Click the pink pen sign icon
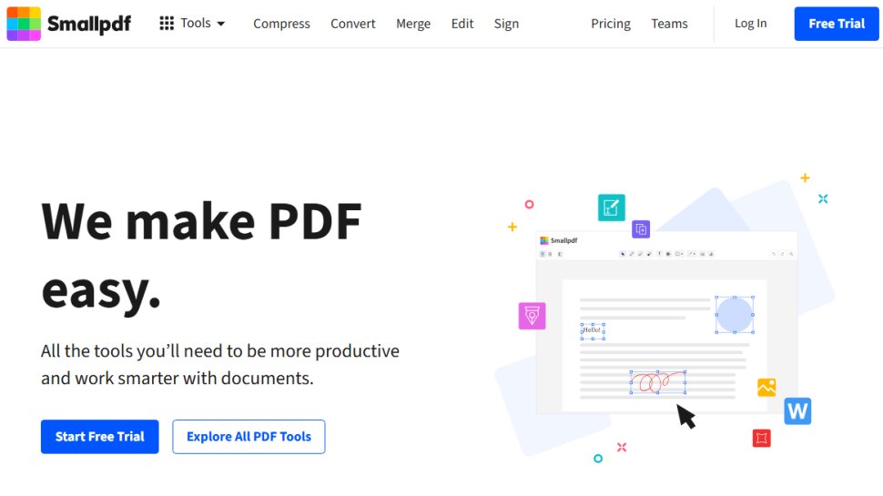The image size is (883, 496). (x=533, y=316)
